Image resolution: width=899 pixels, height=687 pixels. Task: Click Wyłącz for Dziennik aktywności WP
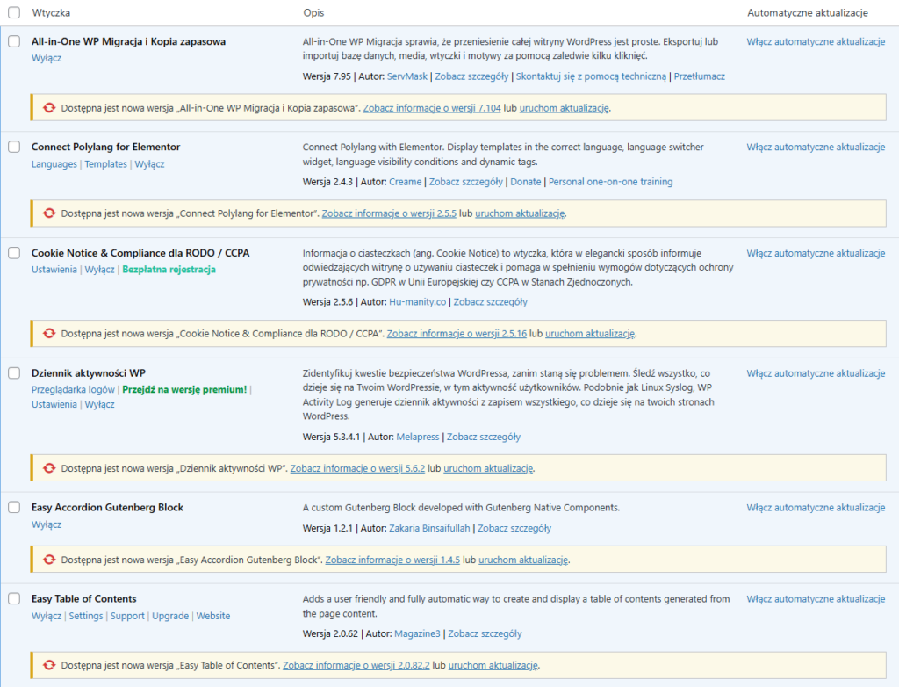(100, 405)
